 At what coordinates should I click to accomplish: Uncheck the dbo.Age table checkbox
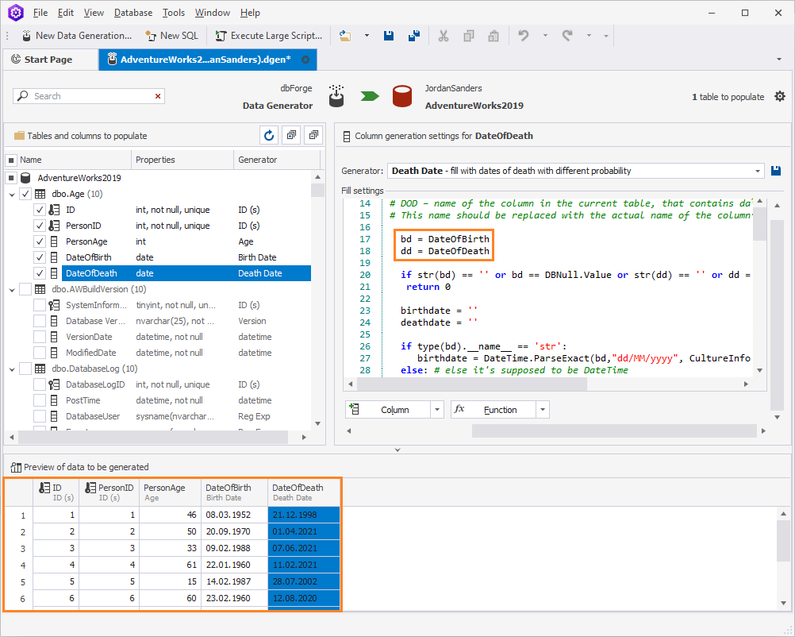[x=25, y=194]
